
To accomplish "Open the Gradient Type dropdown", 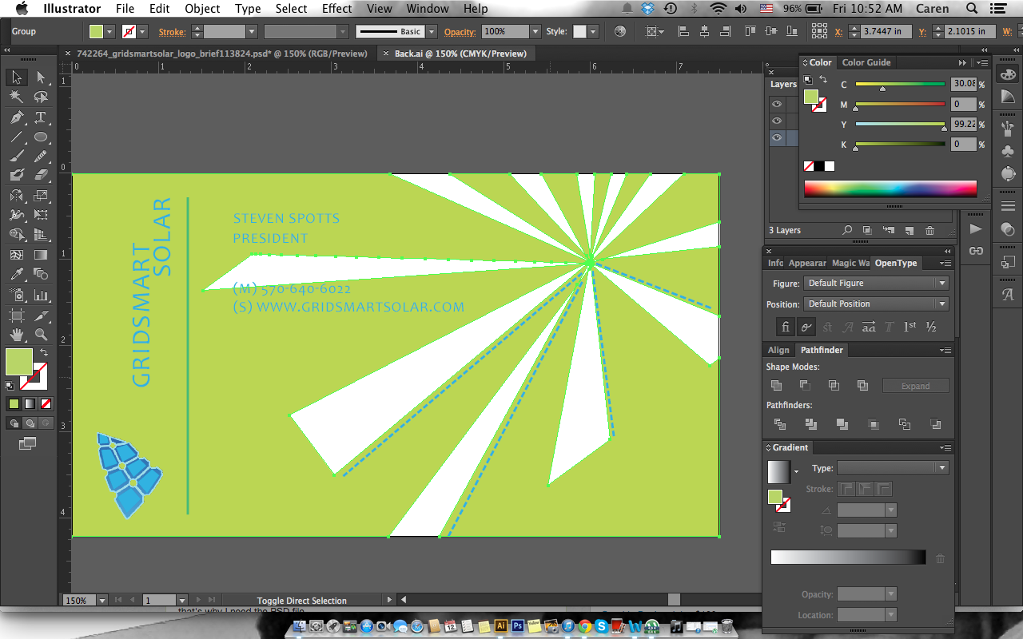I will point(892,468).
